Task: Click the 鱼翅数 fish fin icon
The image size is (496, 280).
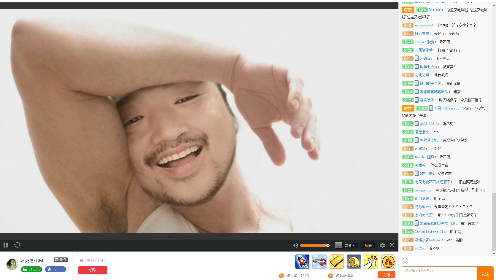Action: (330, 276)
